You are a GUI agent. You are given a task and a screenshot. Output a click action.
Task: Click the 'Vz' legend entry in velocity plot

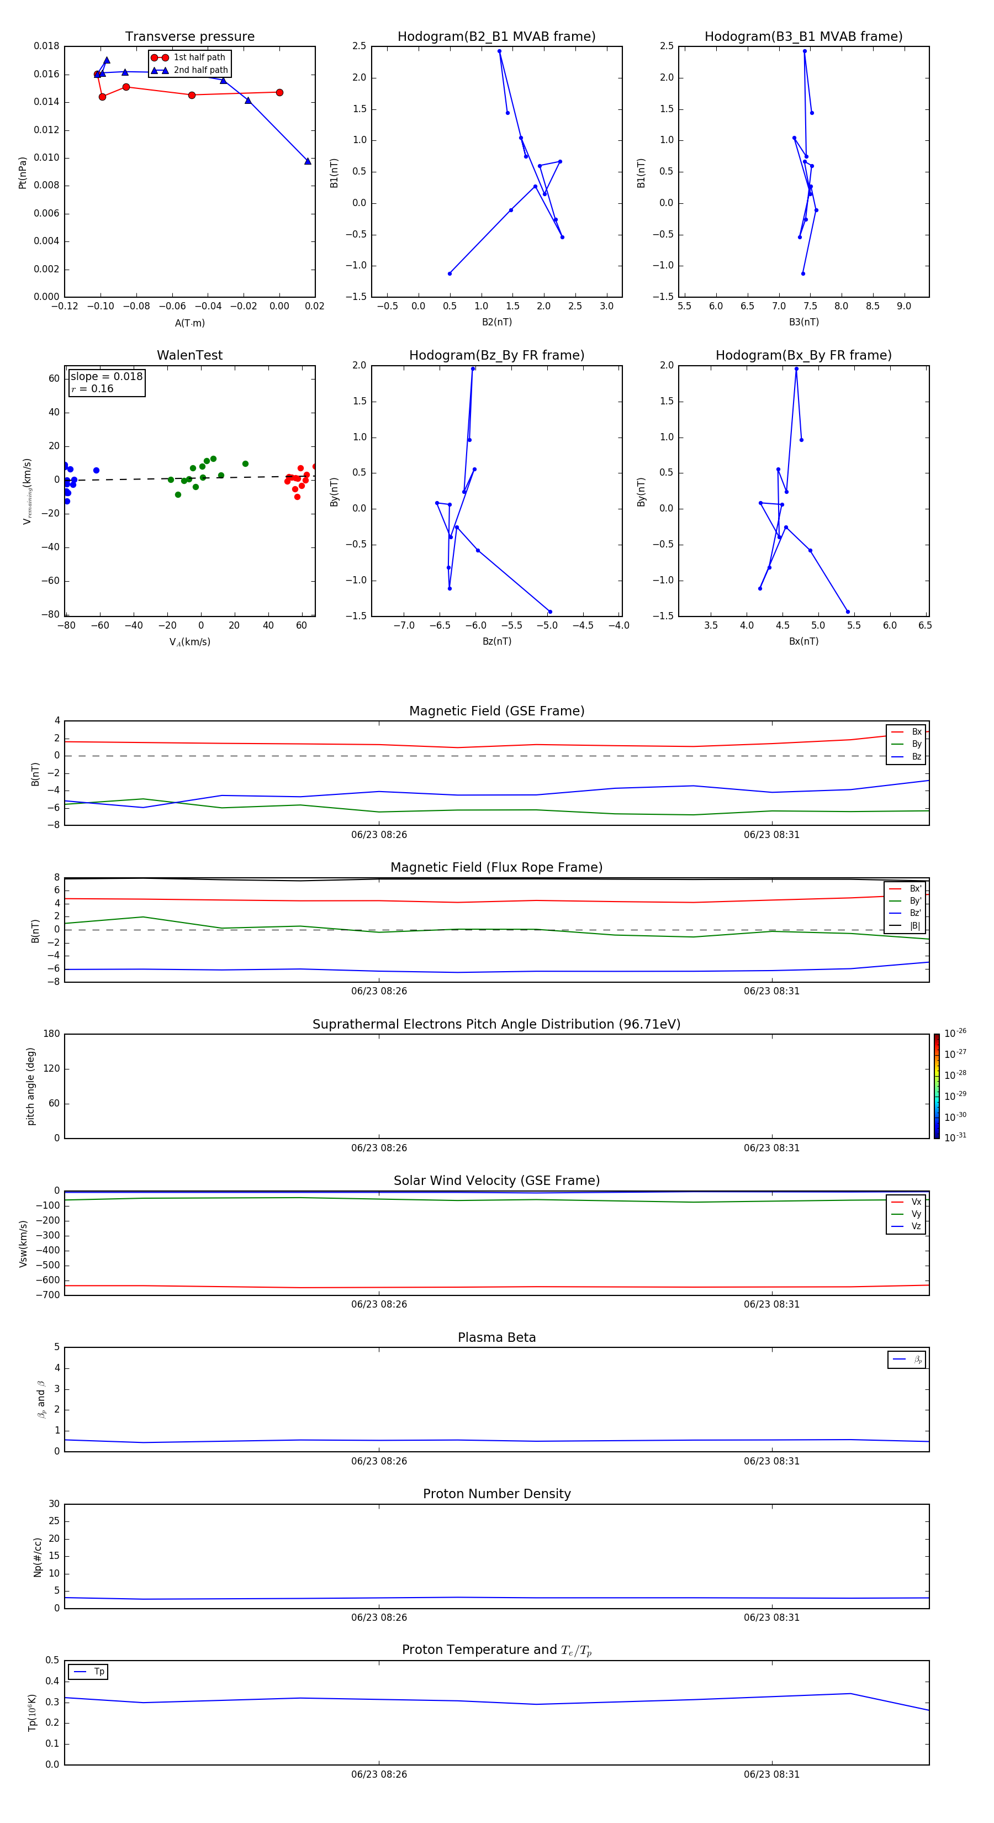tap(906, 1226)
